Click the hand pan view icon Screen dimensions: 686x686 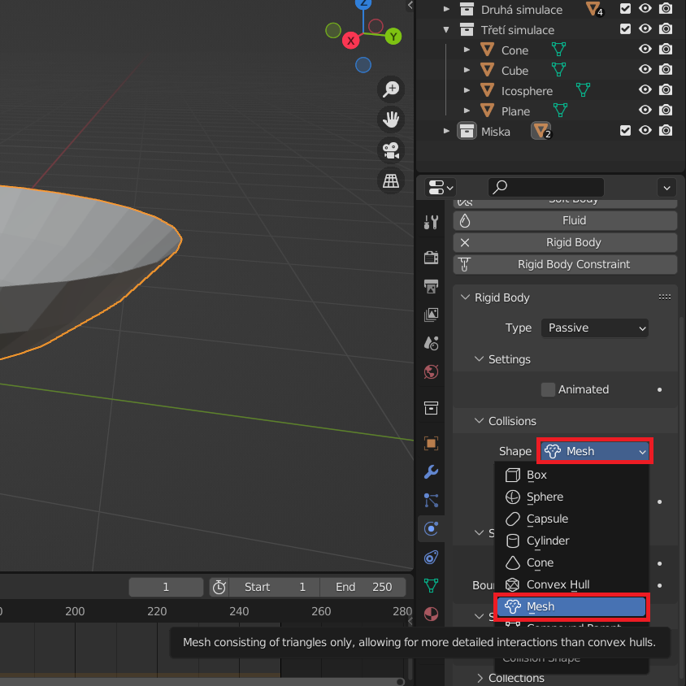tap(392, 119)
